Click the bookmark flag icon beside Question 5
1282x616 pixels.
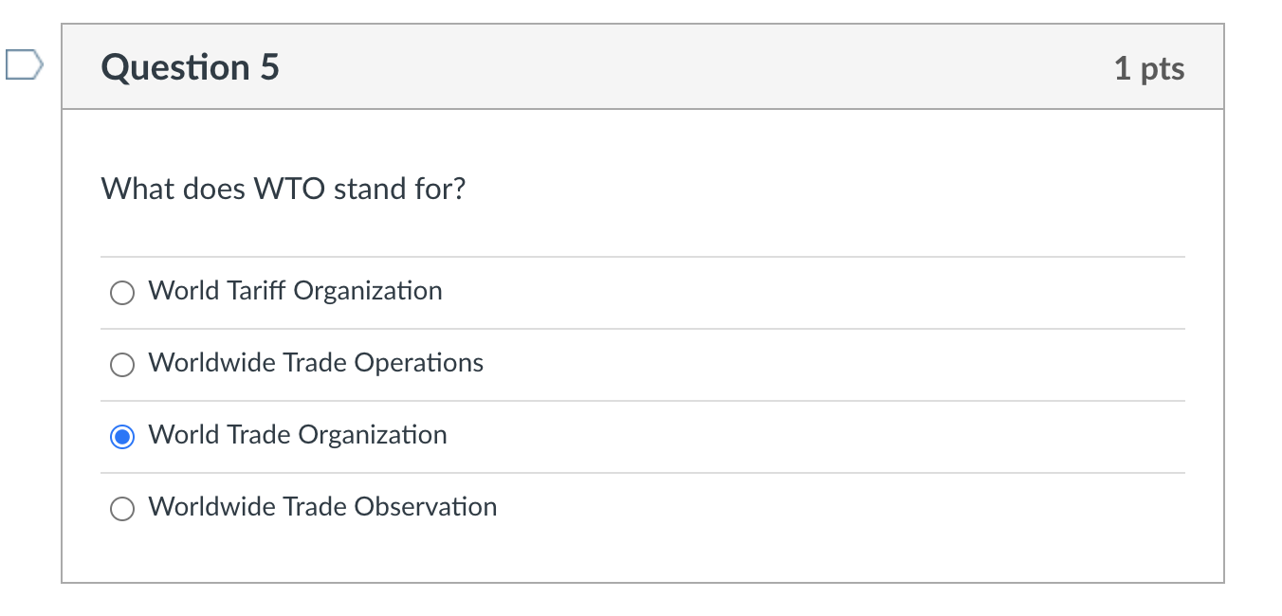(x=23, y=63)
